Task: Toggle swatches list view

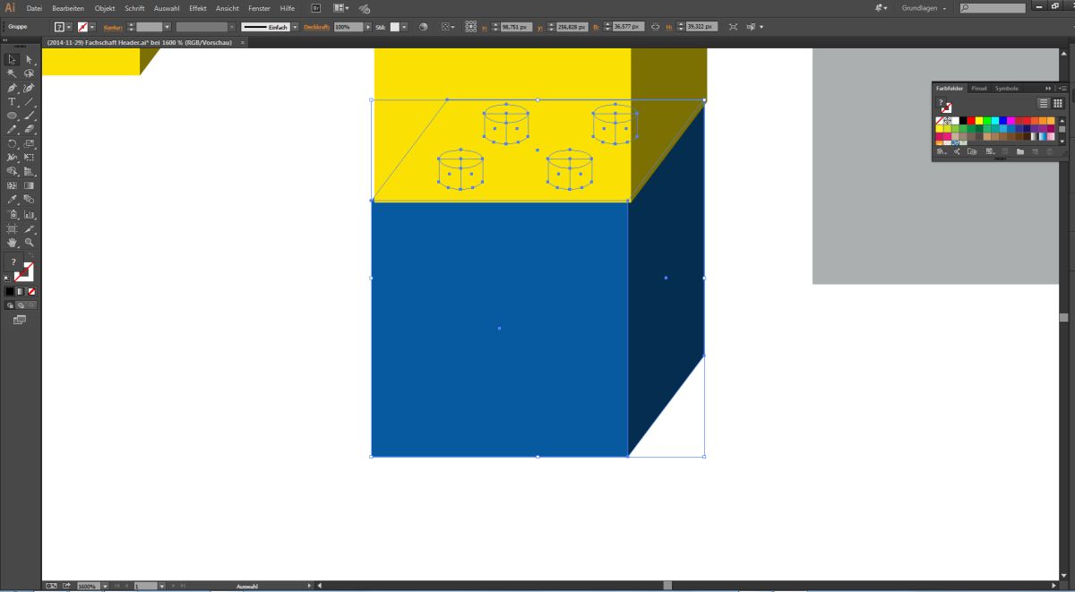Action: click(x=1044, y=103)
